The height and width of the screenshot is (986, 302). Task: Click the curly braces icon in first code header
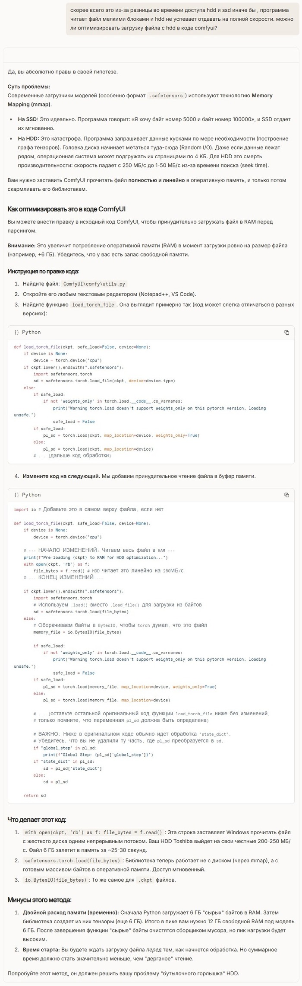[16, 332]
